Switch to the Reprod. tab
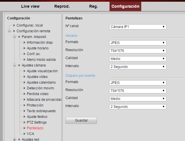Screen dimensions: 185x141 (62, 6)
